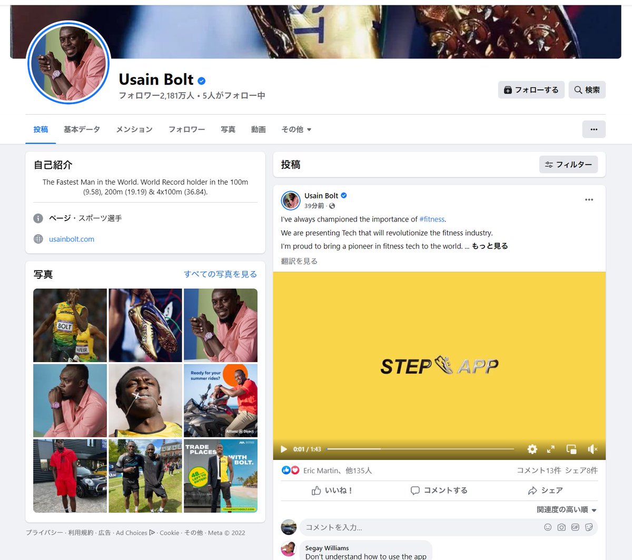This screenshot has height=560, width=632.
Task: Click the Follow (フォローする) button
Action: [531, 90]
